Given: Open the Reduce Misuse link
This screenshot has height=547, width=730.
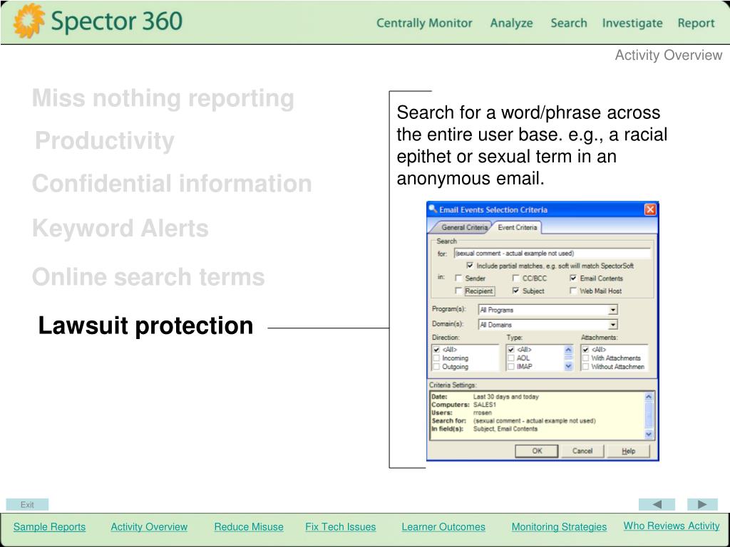Looking at the screenshot, I should [249, 526].
